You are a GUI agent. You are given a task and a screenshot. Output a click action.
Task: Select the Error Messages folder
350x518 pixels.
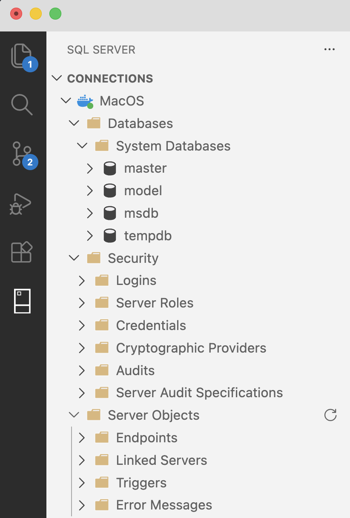tap(164, 505)
